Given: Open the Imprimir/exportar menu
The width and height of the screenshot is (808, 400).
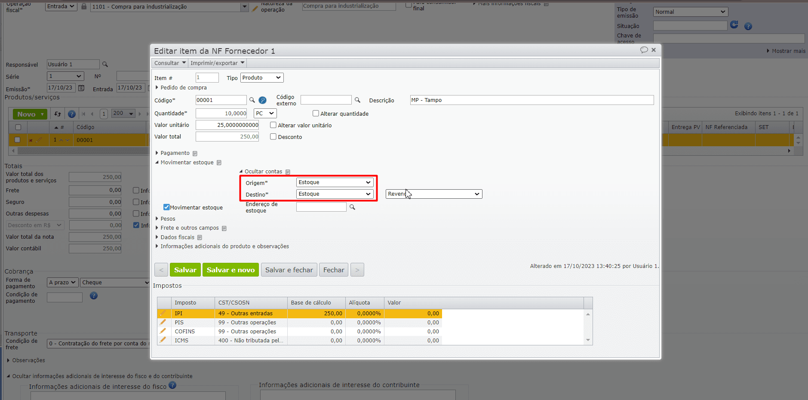Looking at the screenshot, I should click(x=217, y=63).
